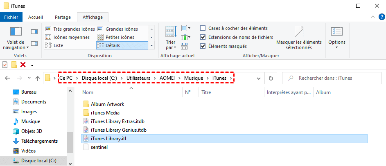Screen dimensions: 386x166
Task: Switch to the Partage tab
Action: pyautogui.click(x=63, y=17)
